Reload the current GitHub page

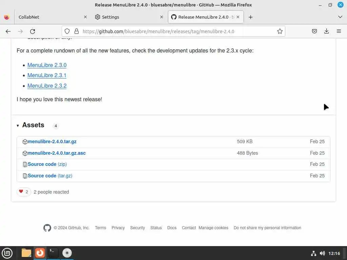pyautogui.click(x=33, y=31)
